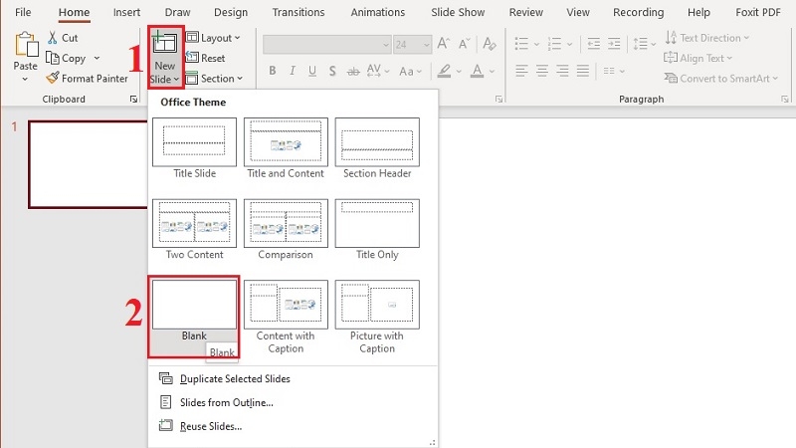Viewport: 796px width, 448px height.
Task: Switch to the Transitions tab
Action: 298,12
